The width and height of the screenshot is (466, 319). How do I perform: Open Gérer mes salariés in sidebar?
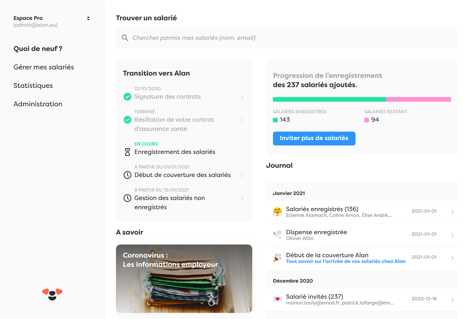coord(44,67)
